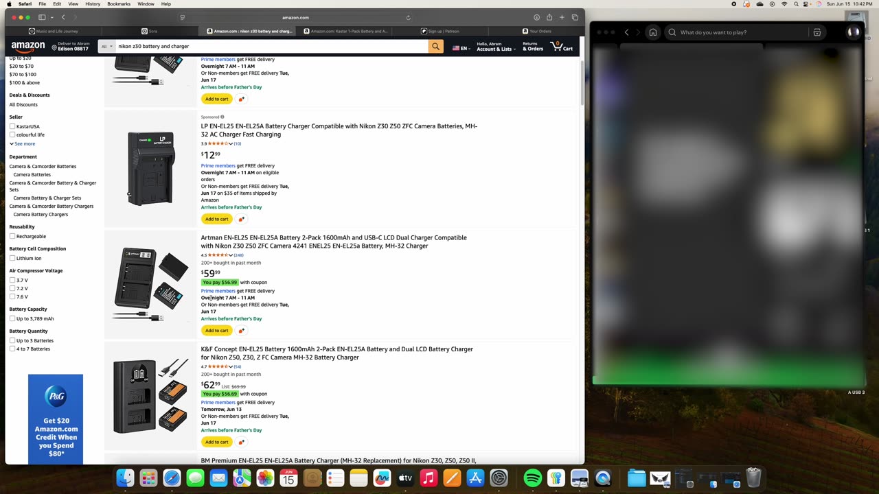Add K&F Concept battery to cart

[x=216, y=442]
